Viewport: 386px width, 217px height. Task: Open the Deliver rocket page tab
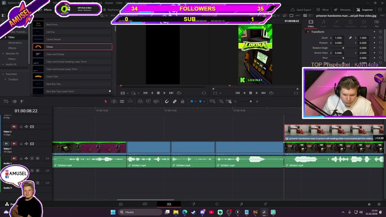tap(265, 204)
